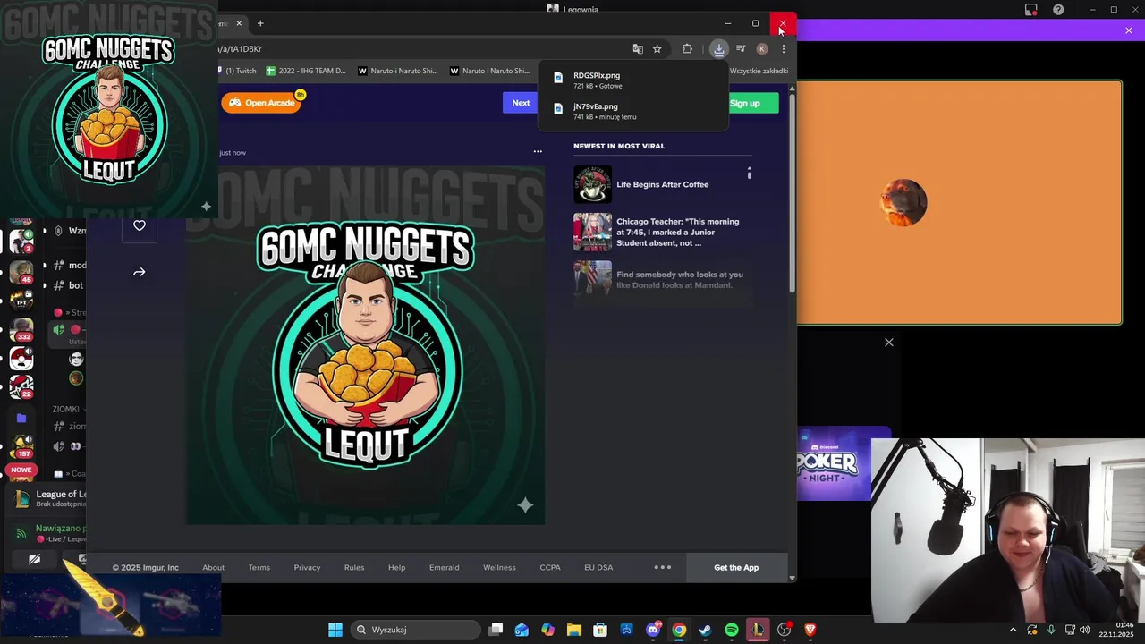The image size is (1145, 644).
Task: Open Task View on the taskbar
Action: coord(496,630)
